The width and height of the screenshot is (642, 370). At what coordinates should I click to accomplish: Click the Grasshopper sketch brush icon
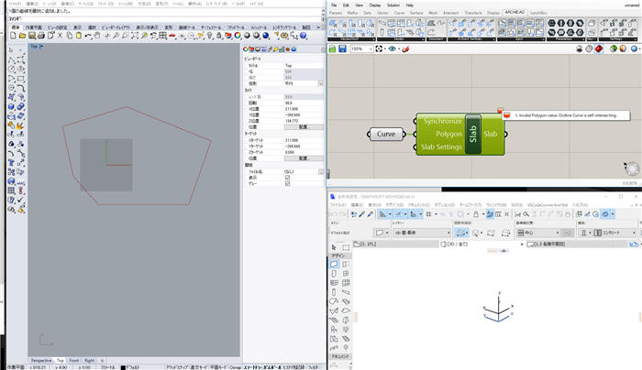405,49
